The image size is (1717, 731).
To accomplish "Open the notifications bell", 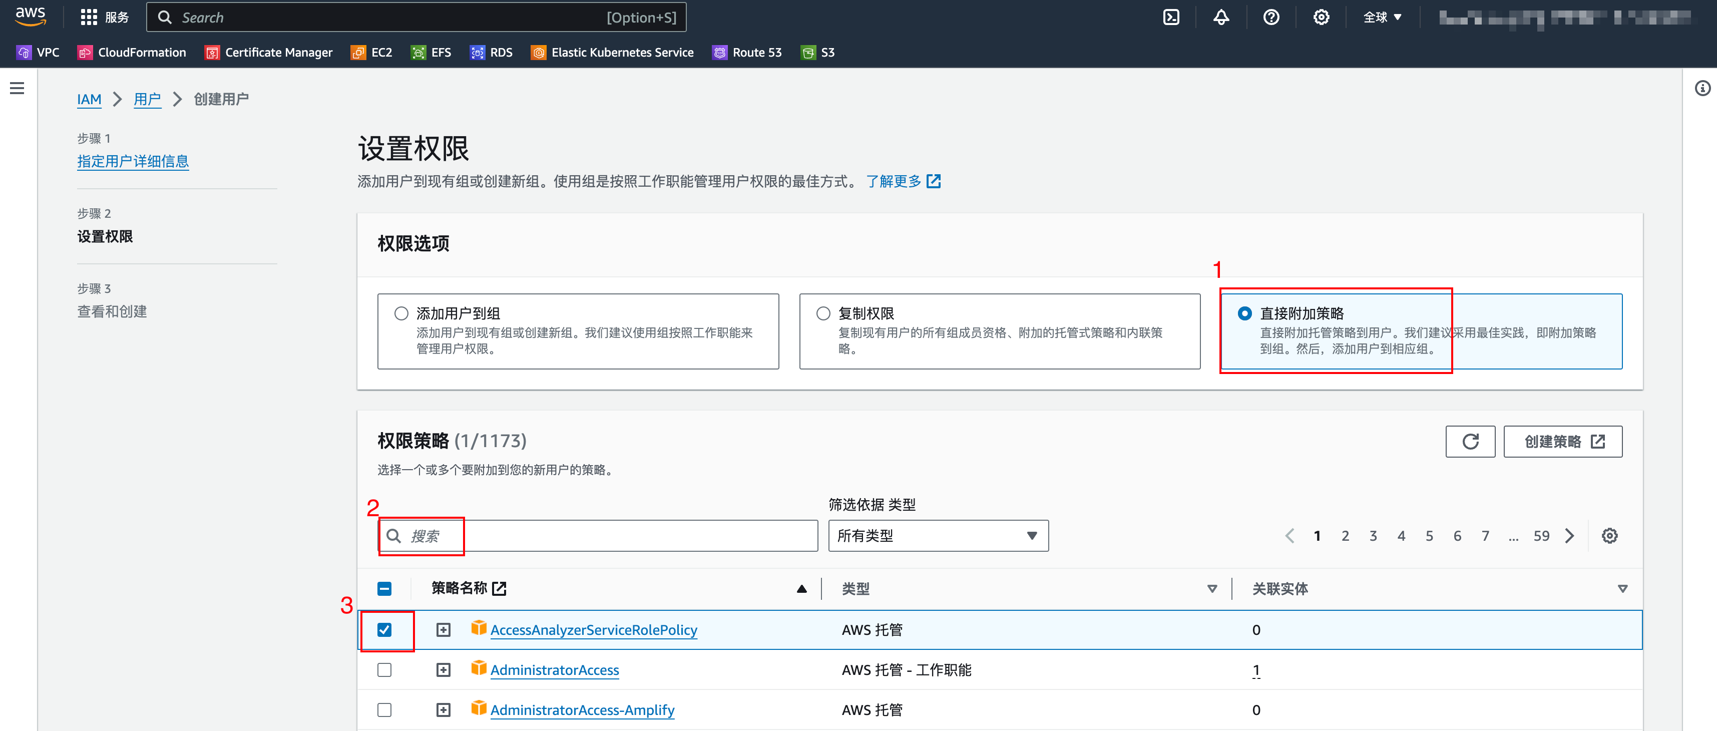I will pyautogui.click(x=1221, y=18).
